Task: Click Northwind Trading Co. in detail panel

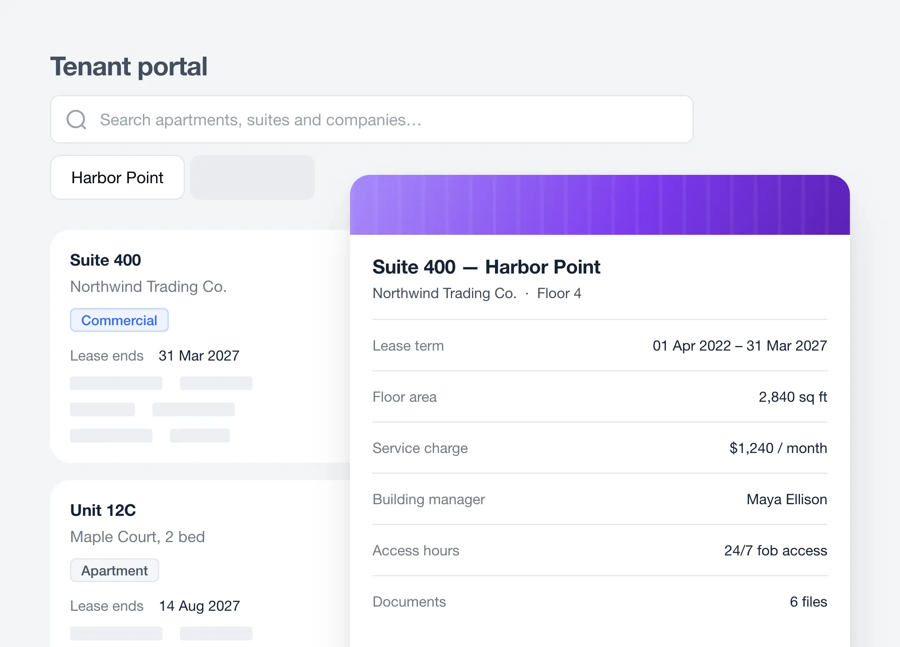Action: pos(445,293)
